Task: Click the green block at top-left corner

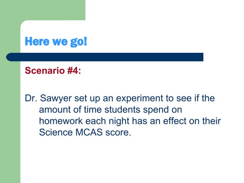Action: pyautogui.click(x=42, y=10)
